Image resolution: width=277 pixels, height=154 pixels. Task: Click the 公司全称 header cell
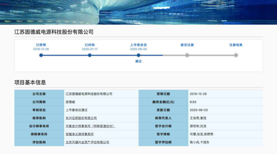[39, 94]
